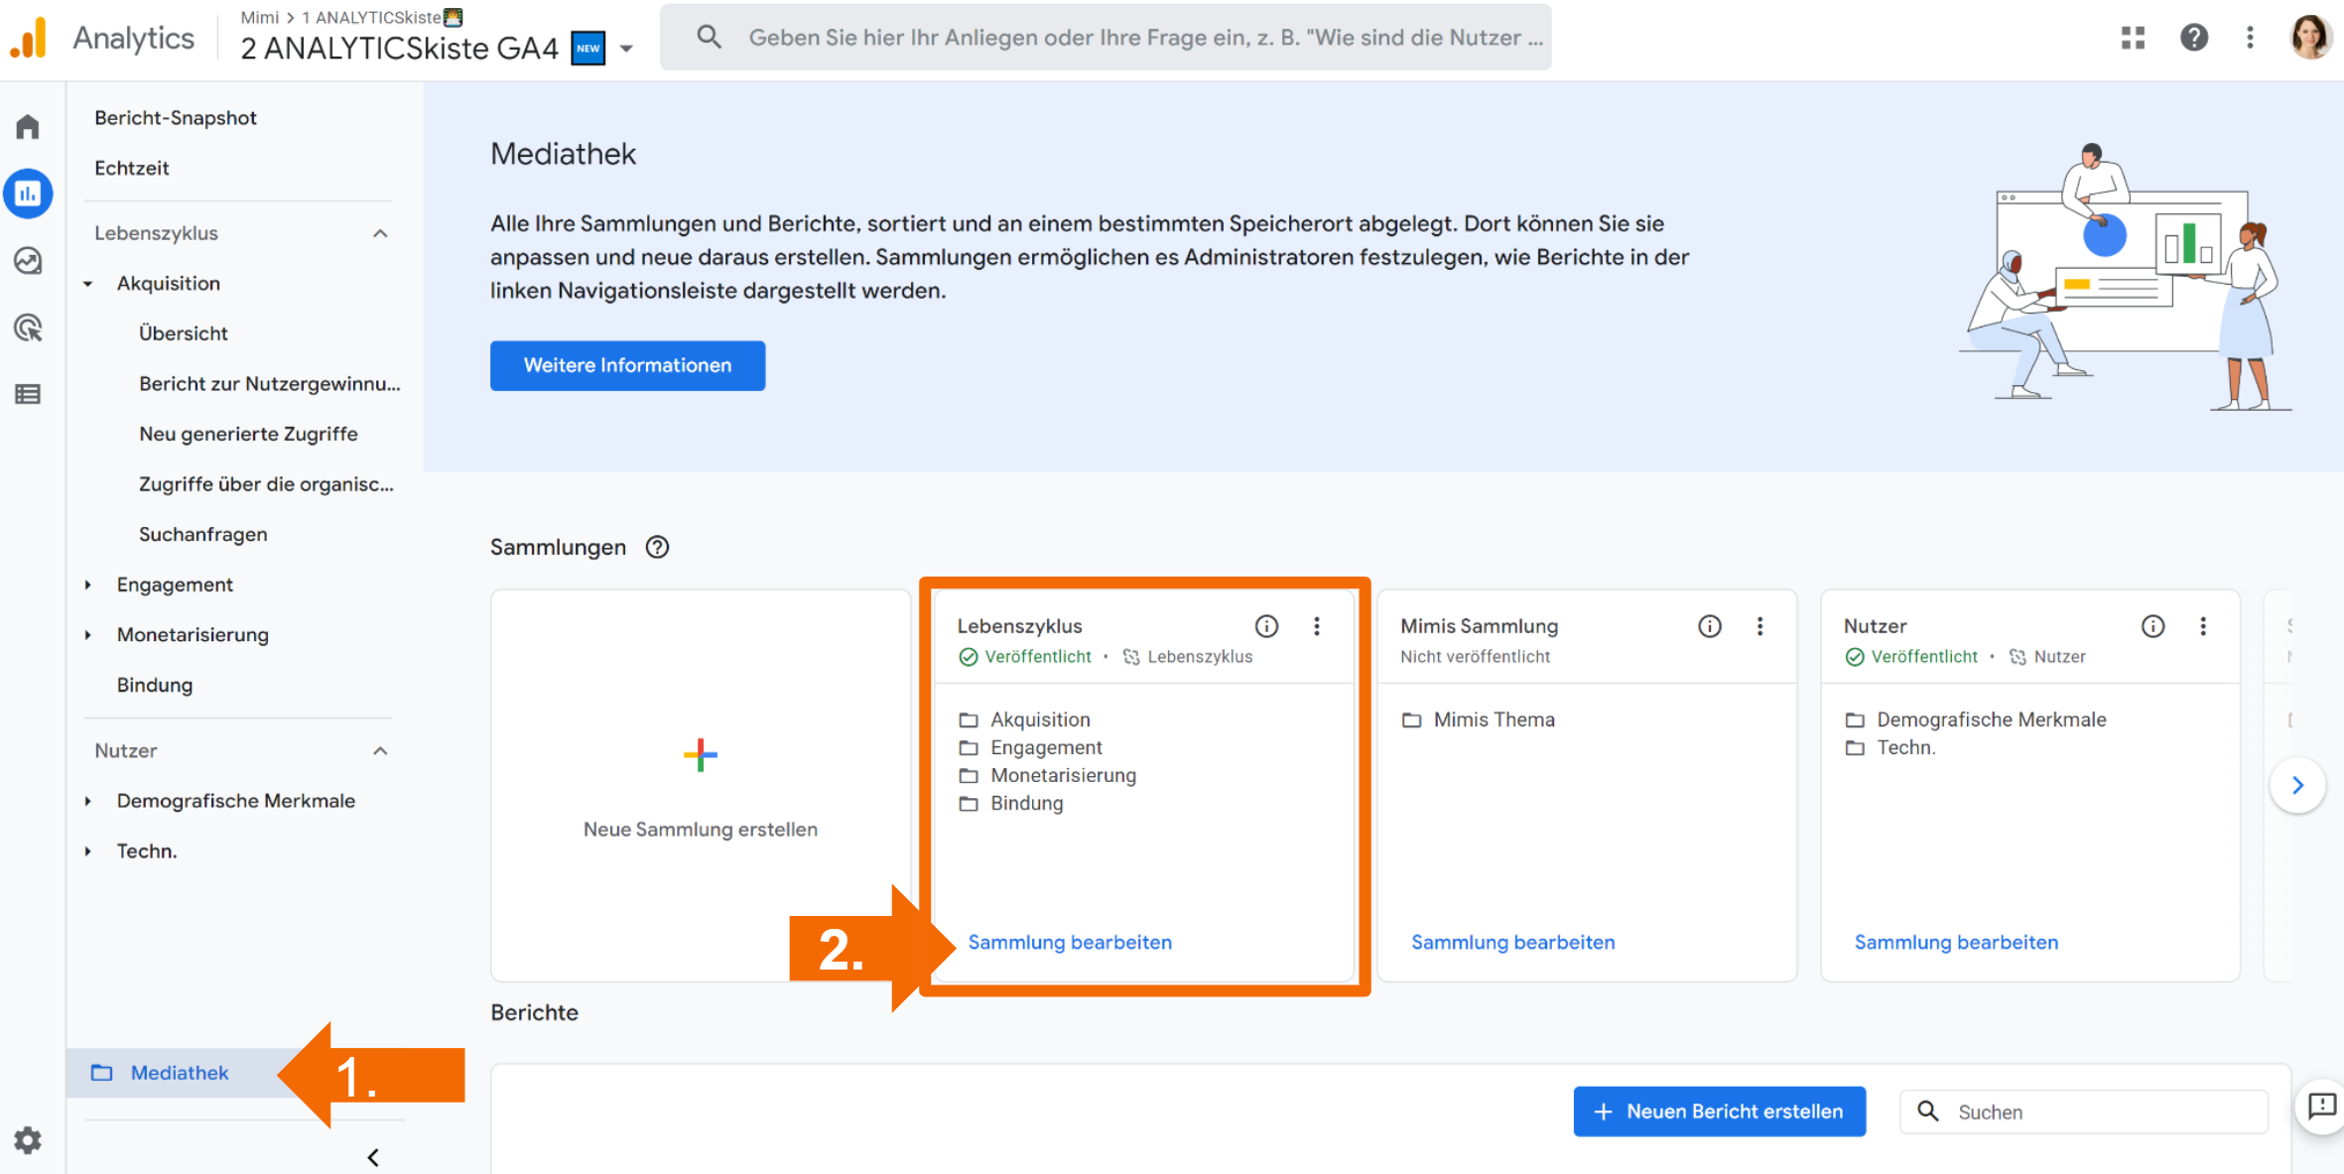Click Sammlung bearbeiten under Lebenszyklus
This screenshot has height=1174, width=2344.
tap(1070, 942)
